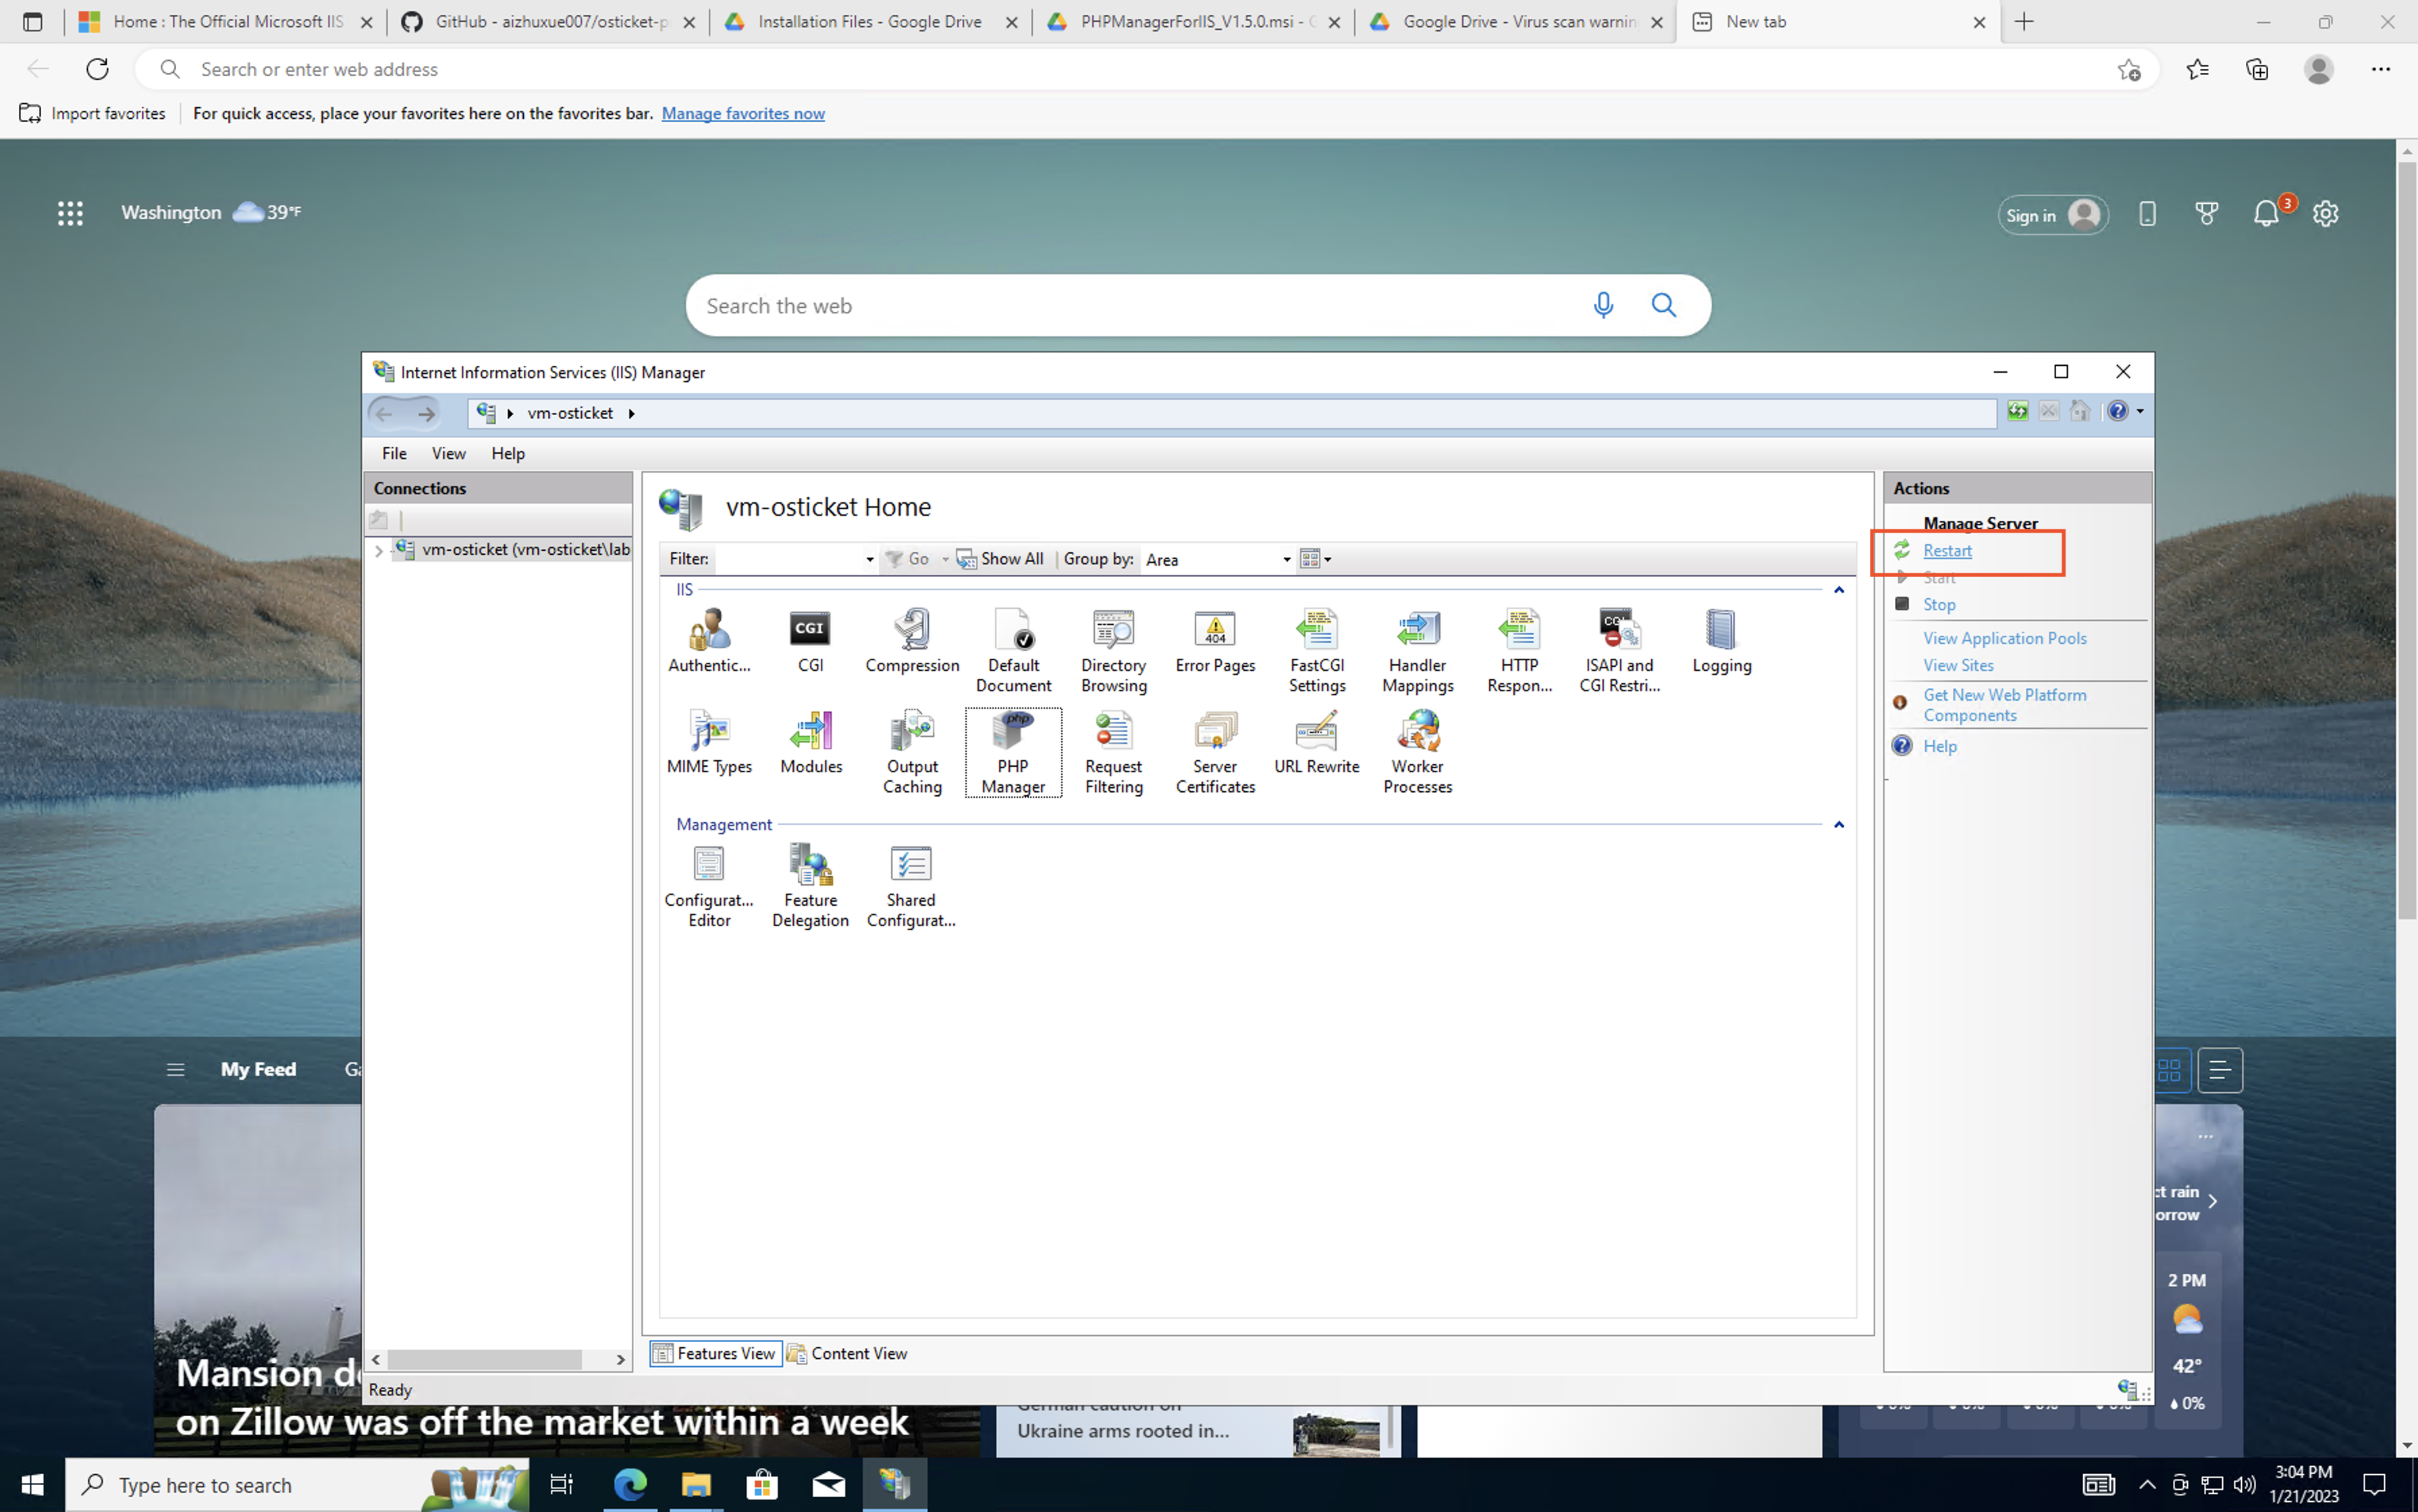Select vm-osticket server in Connections tree
Image resolution: width=2418 pixels, height=1512 pixels.
(x=526, y=550)
